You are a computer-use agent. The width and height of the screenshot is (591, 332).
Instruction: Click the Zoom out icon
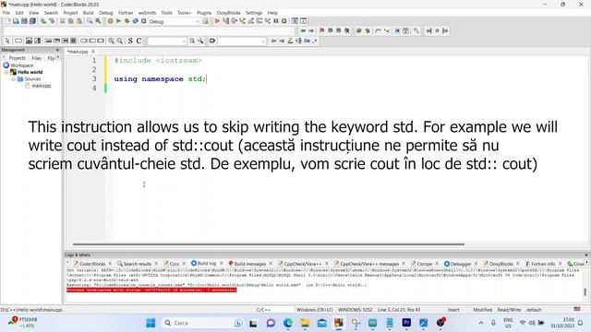click(120, 41)
